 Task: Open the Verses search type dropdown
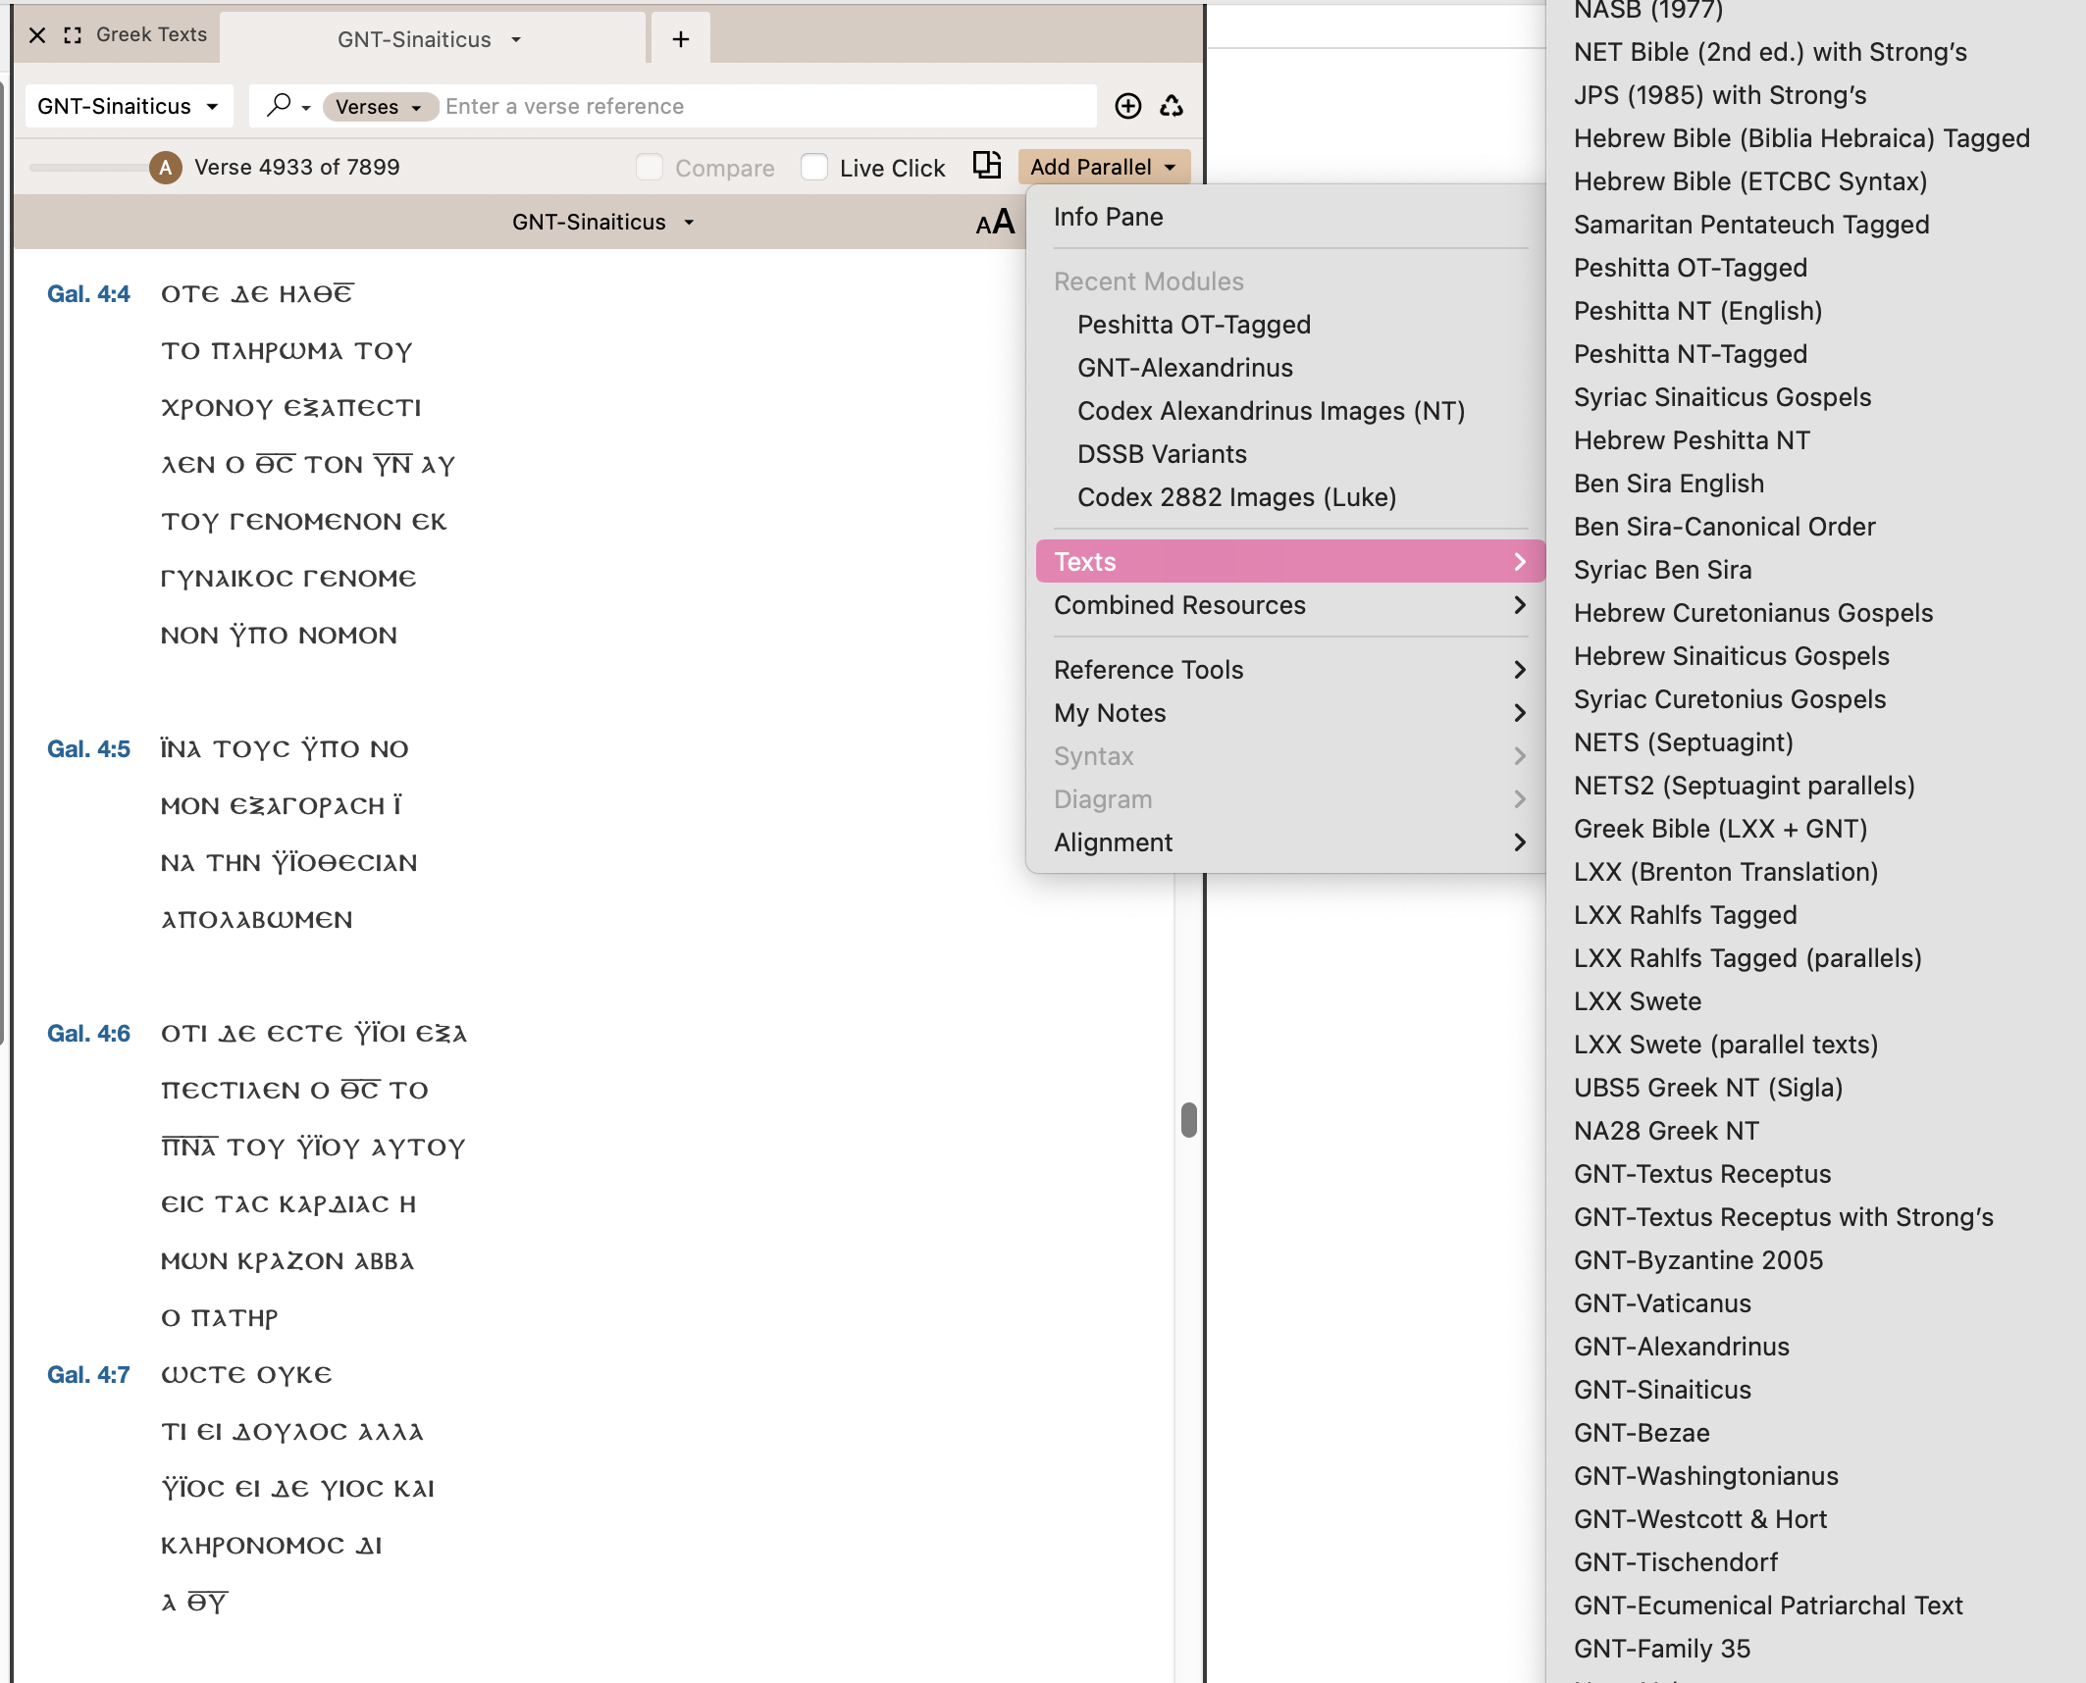(380, 107)
